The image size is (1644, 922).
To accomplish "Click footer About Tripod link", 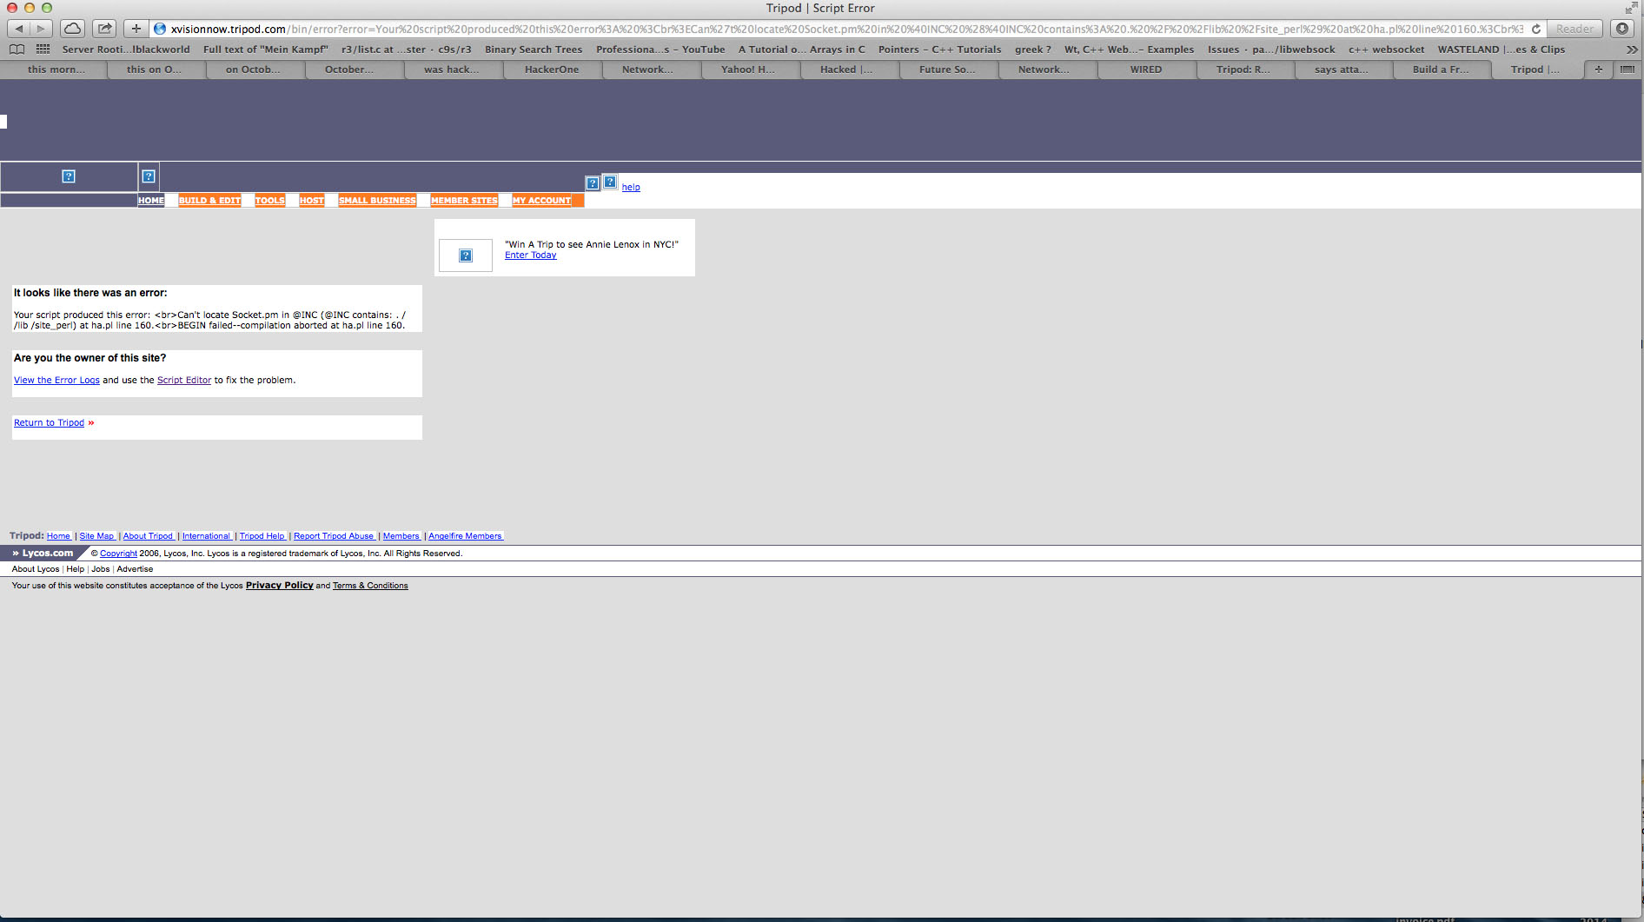I will [148, 536].
